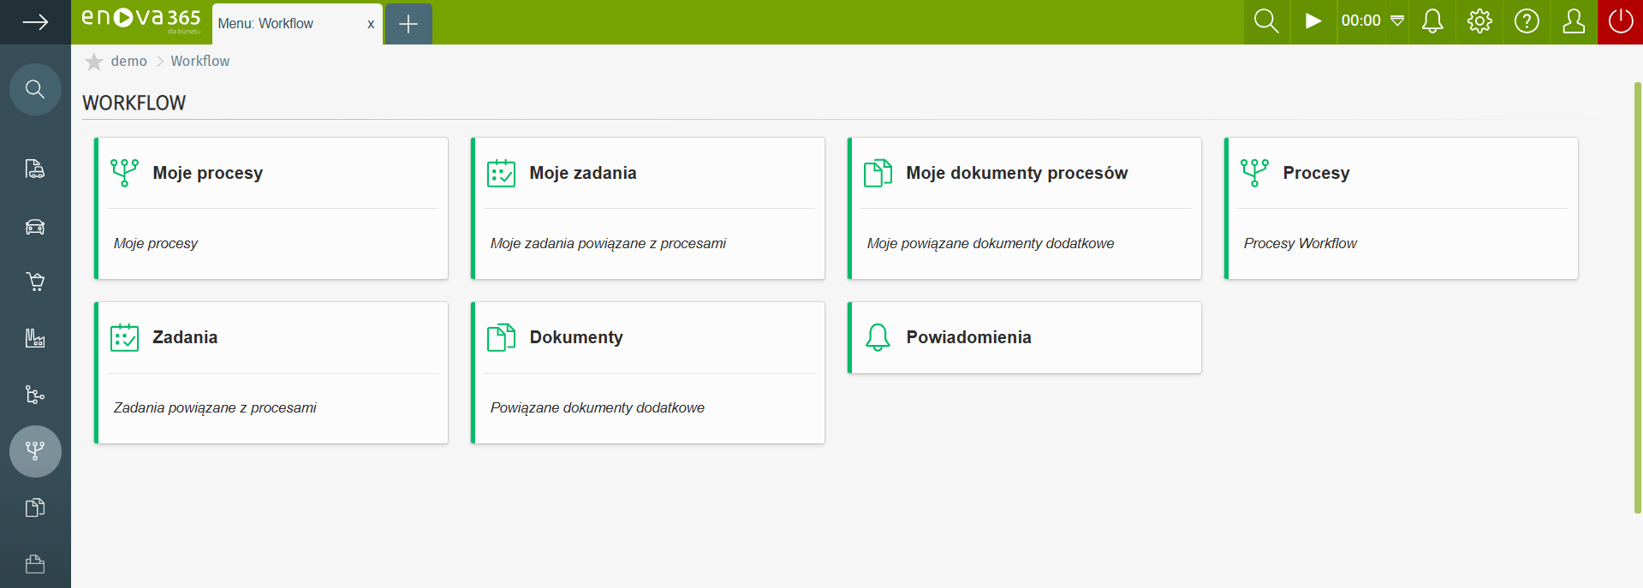The width and height of the screenshot is (1643, 588).
Task: Click the notifications bell in top bar
Action: point(1432,21)
